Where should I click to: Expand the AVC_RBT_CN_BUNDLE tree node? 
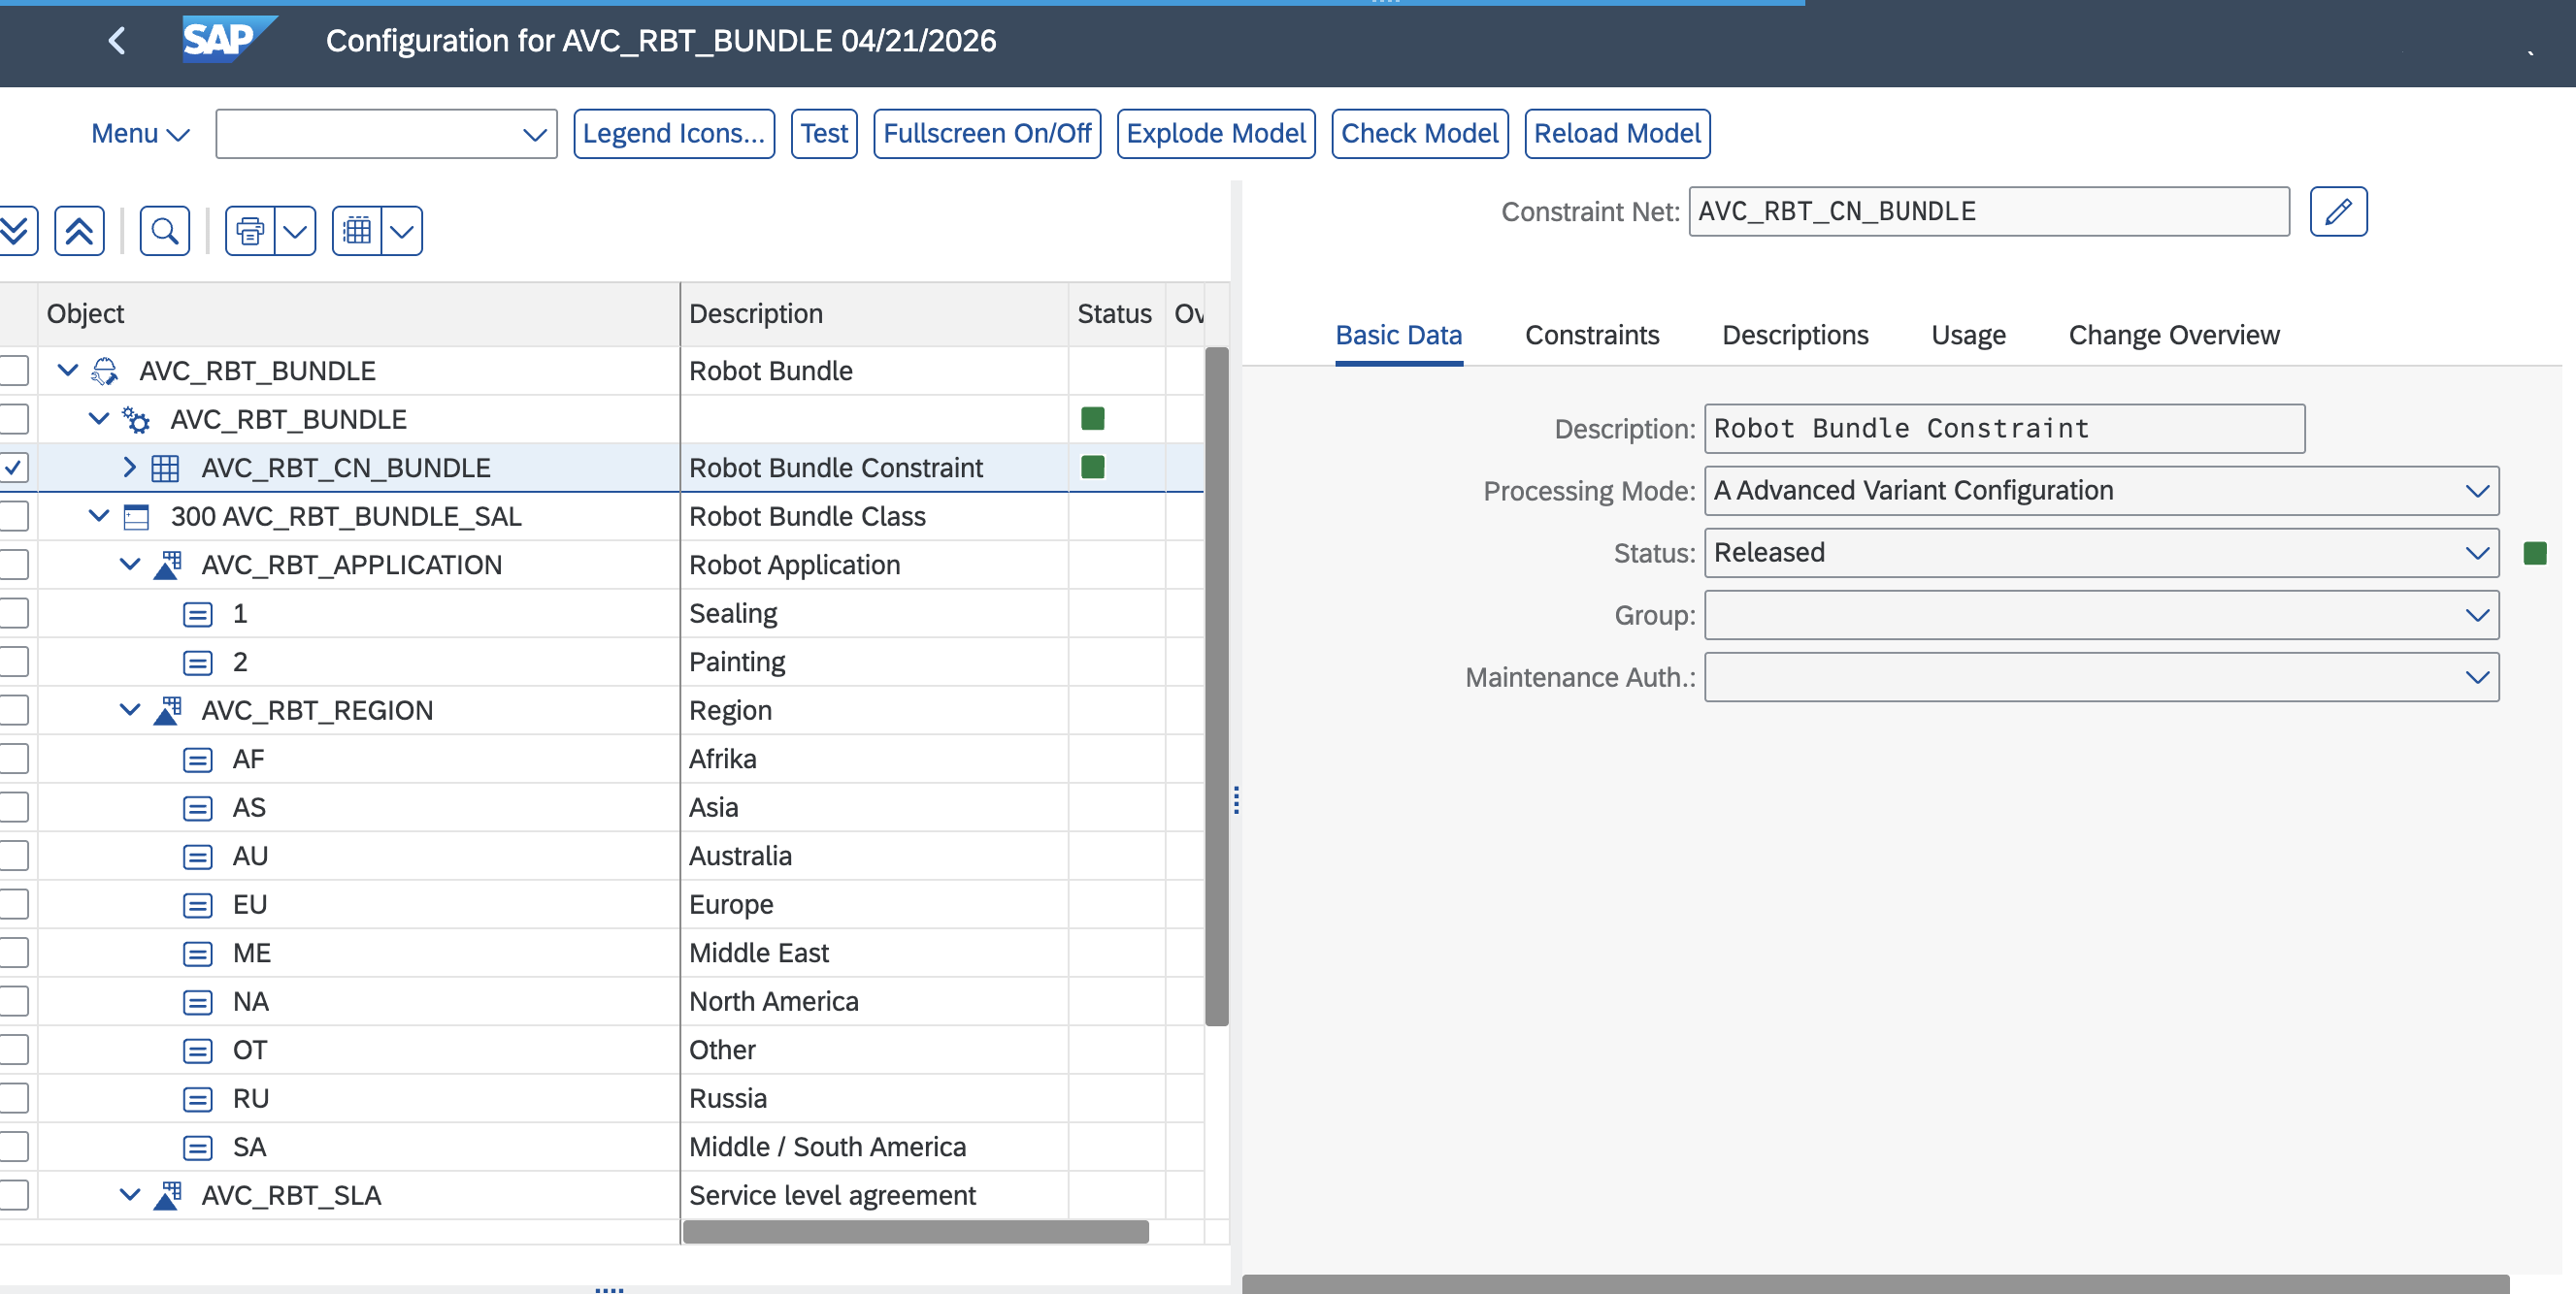click(129, 468)
